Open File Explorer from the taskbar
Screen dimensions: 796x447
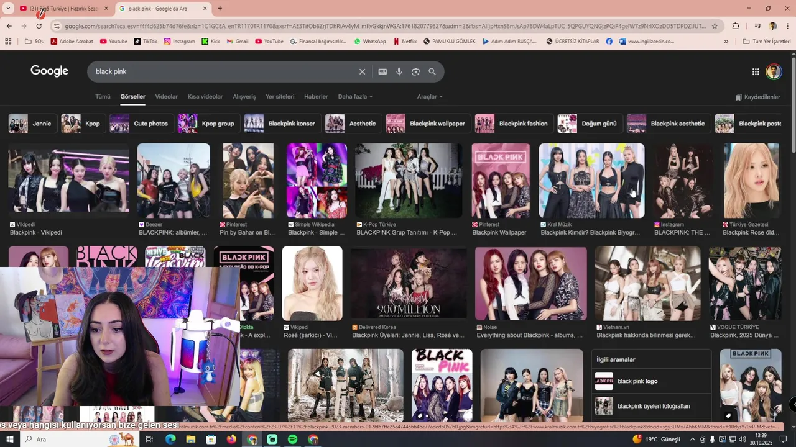click(190, 439)
